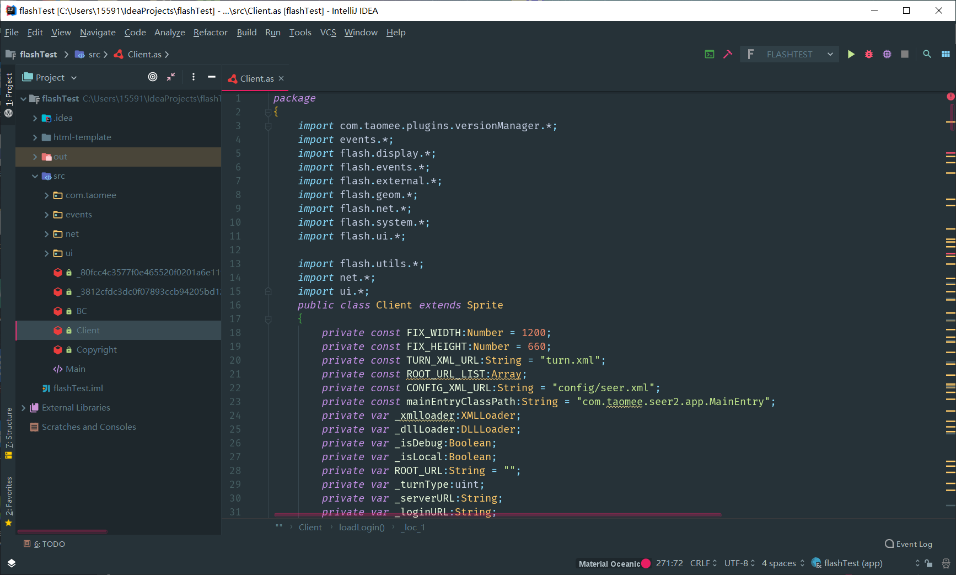Open the Project view selector dropdown
Screen dimensions: 956x575
[50, 77]
